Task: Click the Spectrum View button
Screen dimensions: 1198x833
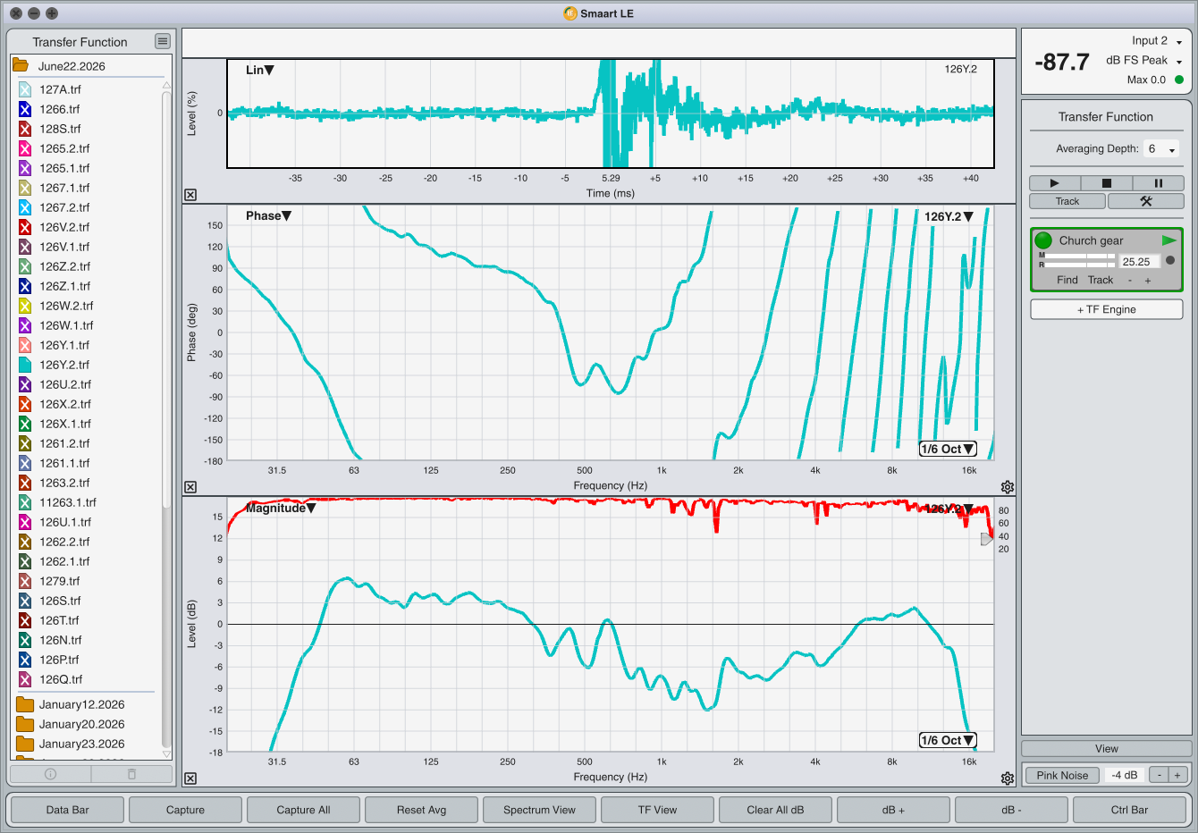Action: coord(539,810)
